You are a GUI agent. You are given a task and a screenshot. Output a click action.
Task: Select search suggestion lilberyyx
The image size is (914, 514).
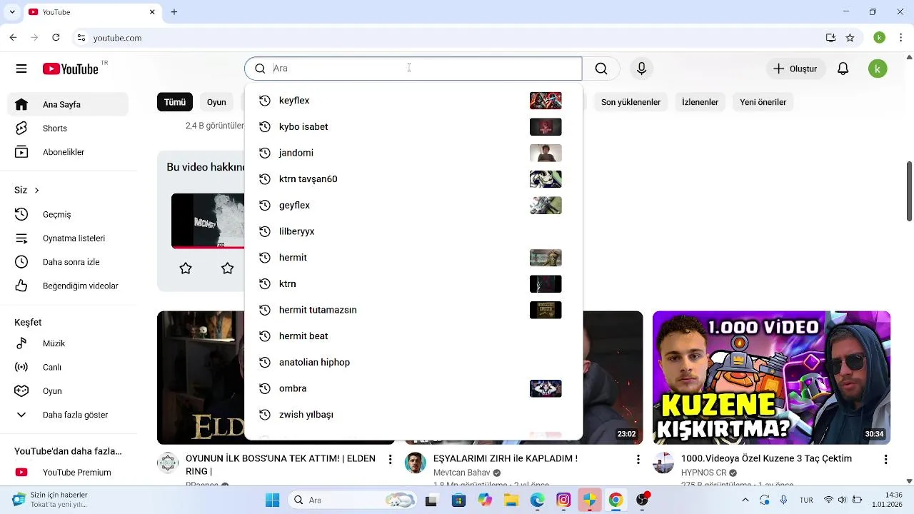coord(413,231)
